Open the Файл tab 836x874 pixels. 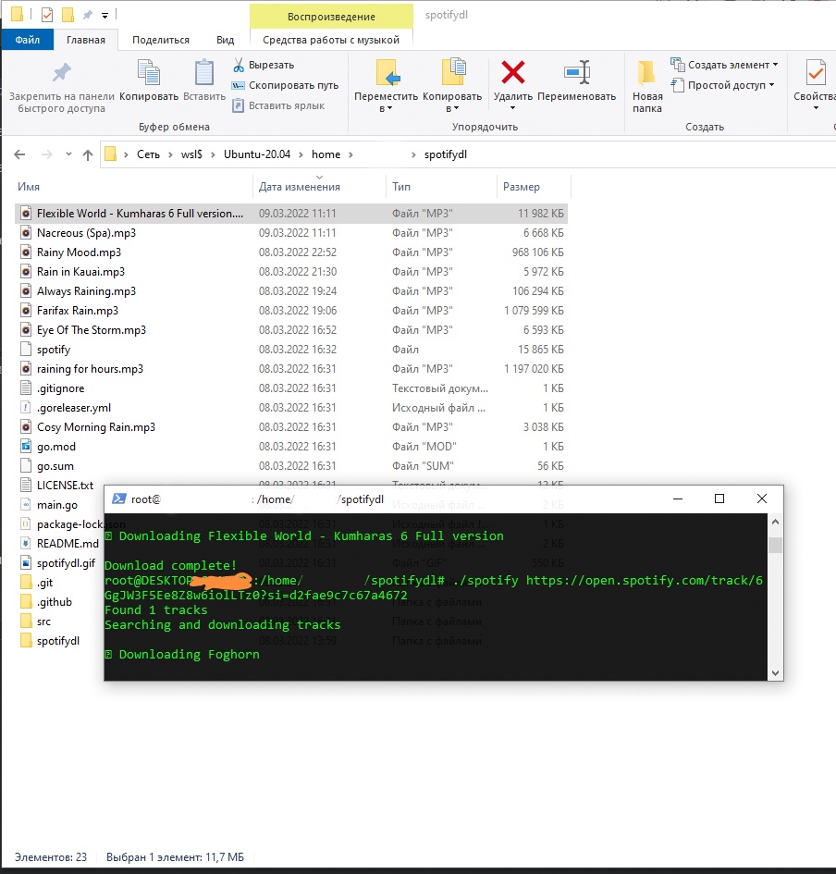tap(28, 40)
